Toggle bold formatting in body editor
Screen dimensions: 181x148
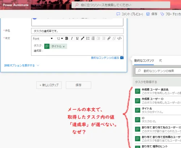pyautogui.click(x=67, y=39)
